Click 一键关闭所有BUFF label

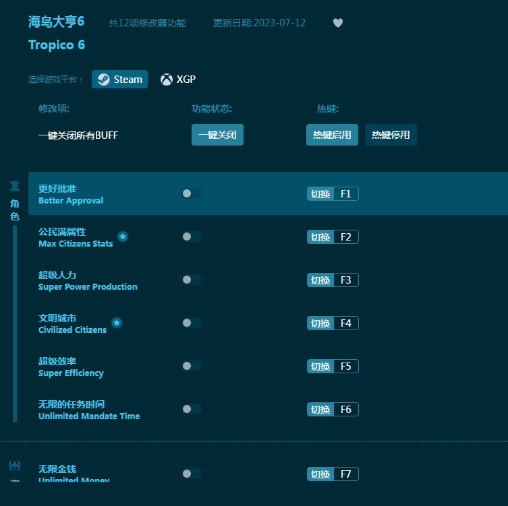point(78,135)
